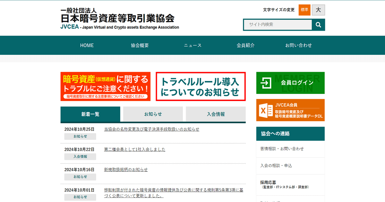This screenshot has width=385, height=202.
Task: Click the 協会への連絡 sidebar heading
Action: (x=290, y=134)
